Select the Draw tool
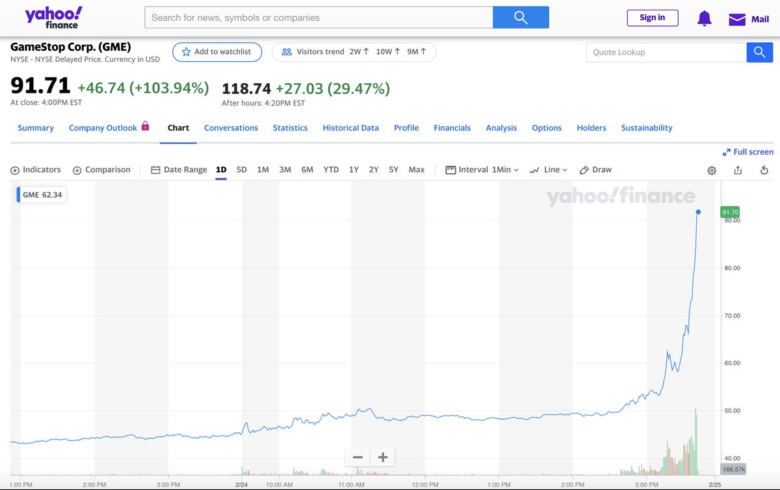780x490 pixels. [595, 170]
